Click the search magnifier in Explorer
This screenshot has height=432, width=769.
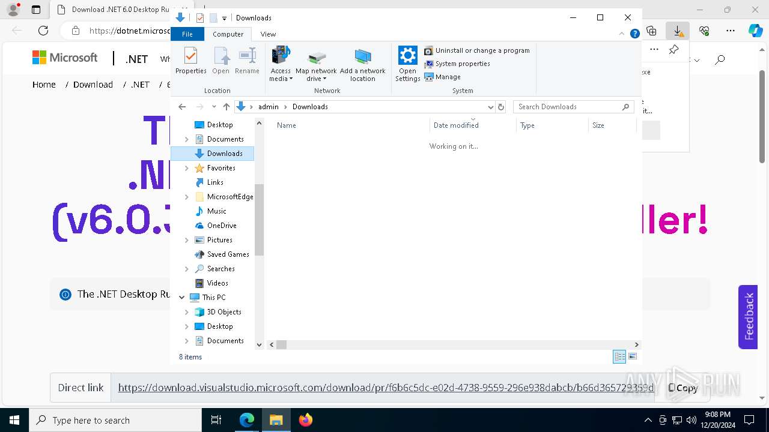click(625, 107)
